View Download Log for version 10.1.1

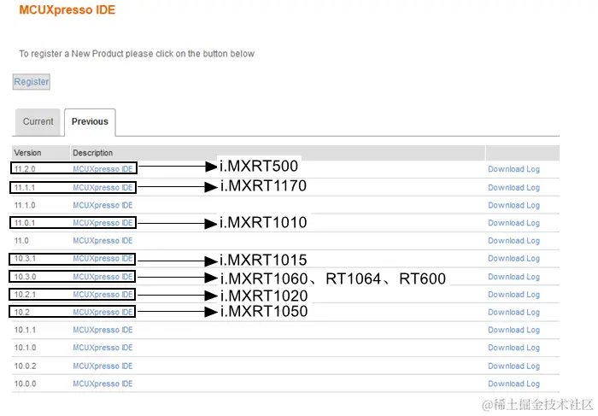[x=513, y=330]
